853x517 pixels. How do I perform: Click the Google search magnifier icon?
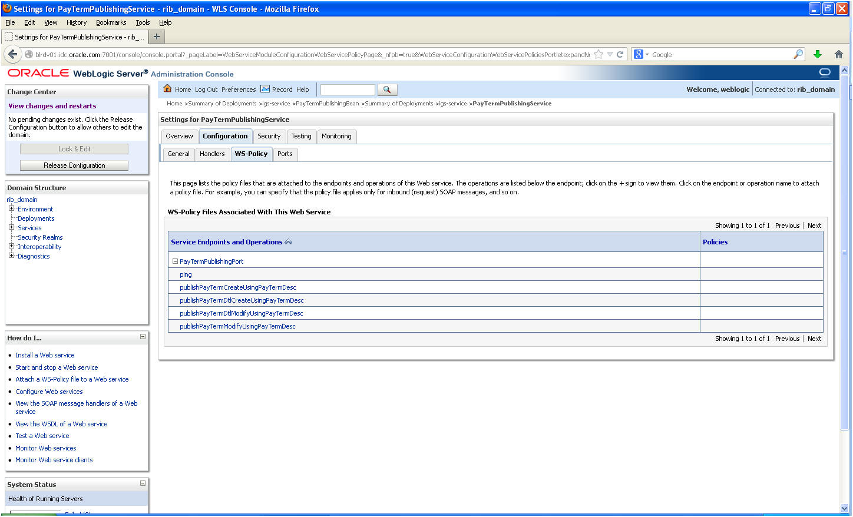[x=798, y=54]
